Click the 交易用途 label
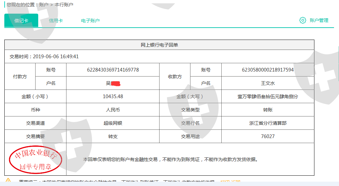The image size is (339, 186). pyautogui.click(x=190, y=136)
